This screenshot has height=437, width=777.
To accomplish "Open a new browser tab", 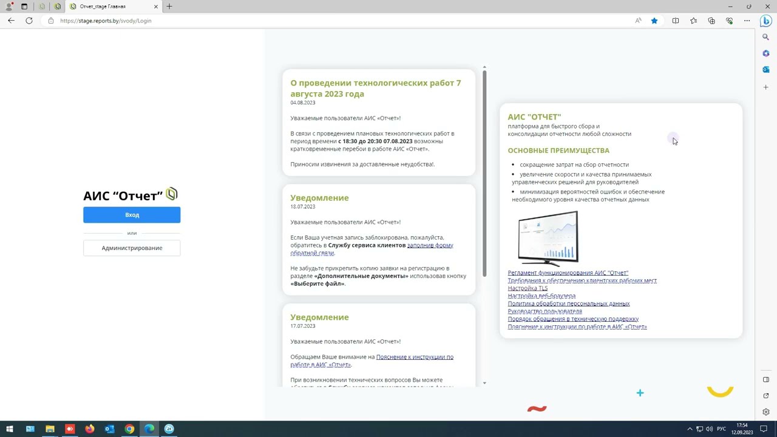I will (169, 7).
